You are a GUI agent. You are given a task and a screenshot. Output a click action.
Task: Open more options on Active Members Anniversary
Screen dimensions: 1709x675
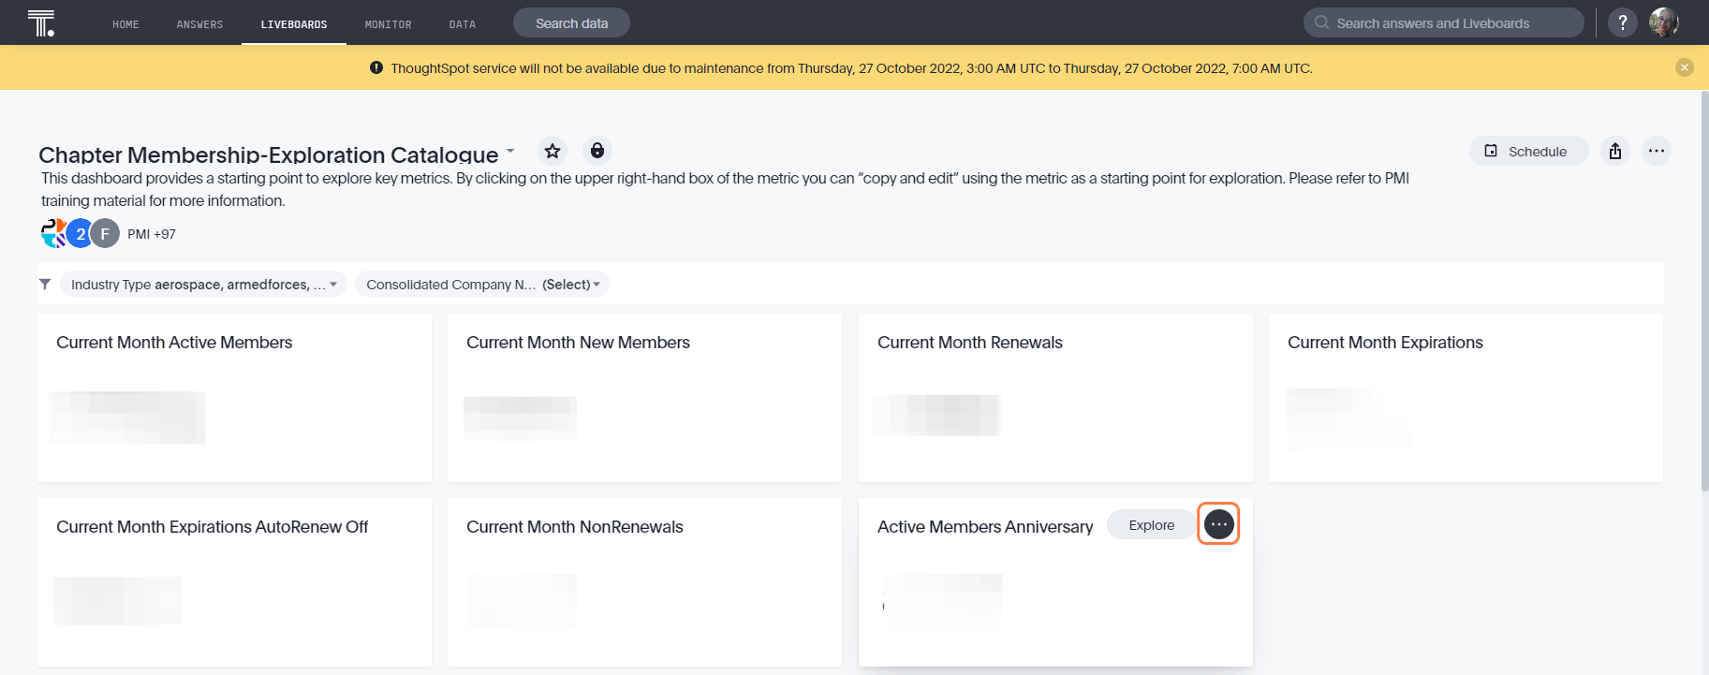[x=1218, y=524]
